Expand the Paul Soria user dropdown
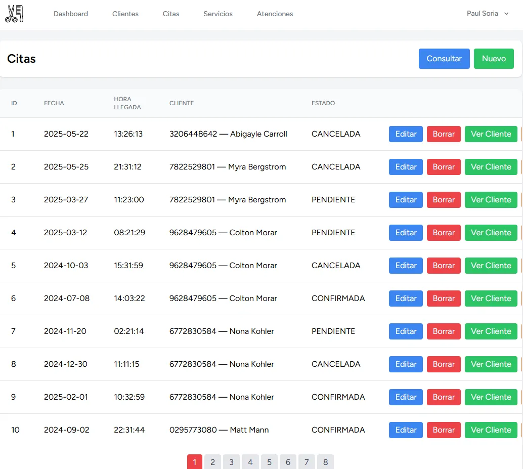Screen dimensions: 523x469 [x=488, y=14]
